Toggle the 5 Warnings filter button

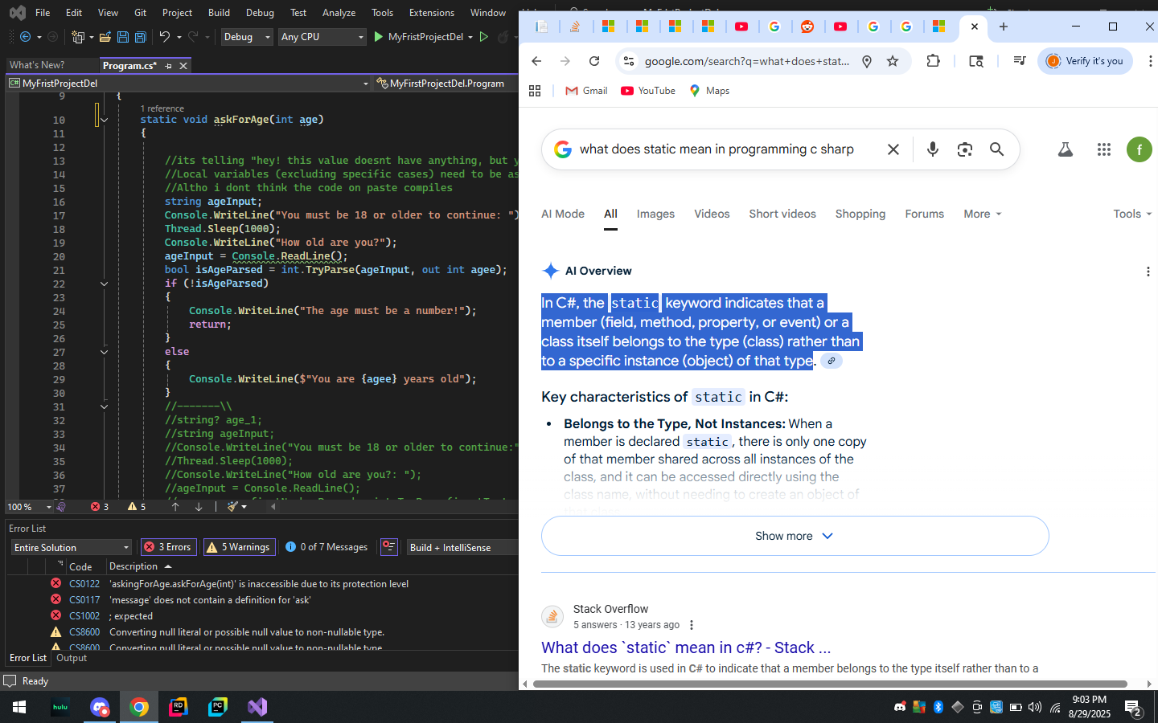(240, 547)
